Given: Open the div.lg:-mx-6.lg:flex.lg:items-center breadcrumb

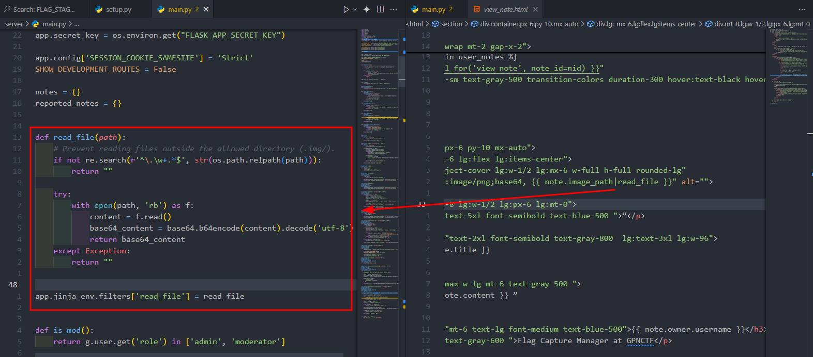Looking at the screenshot, I should click(646, 24).
